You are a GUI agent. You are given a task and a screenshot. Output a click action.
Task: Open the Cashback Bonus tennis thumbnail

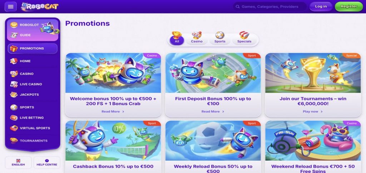pos(113,141)
